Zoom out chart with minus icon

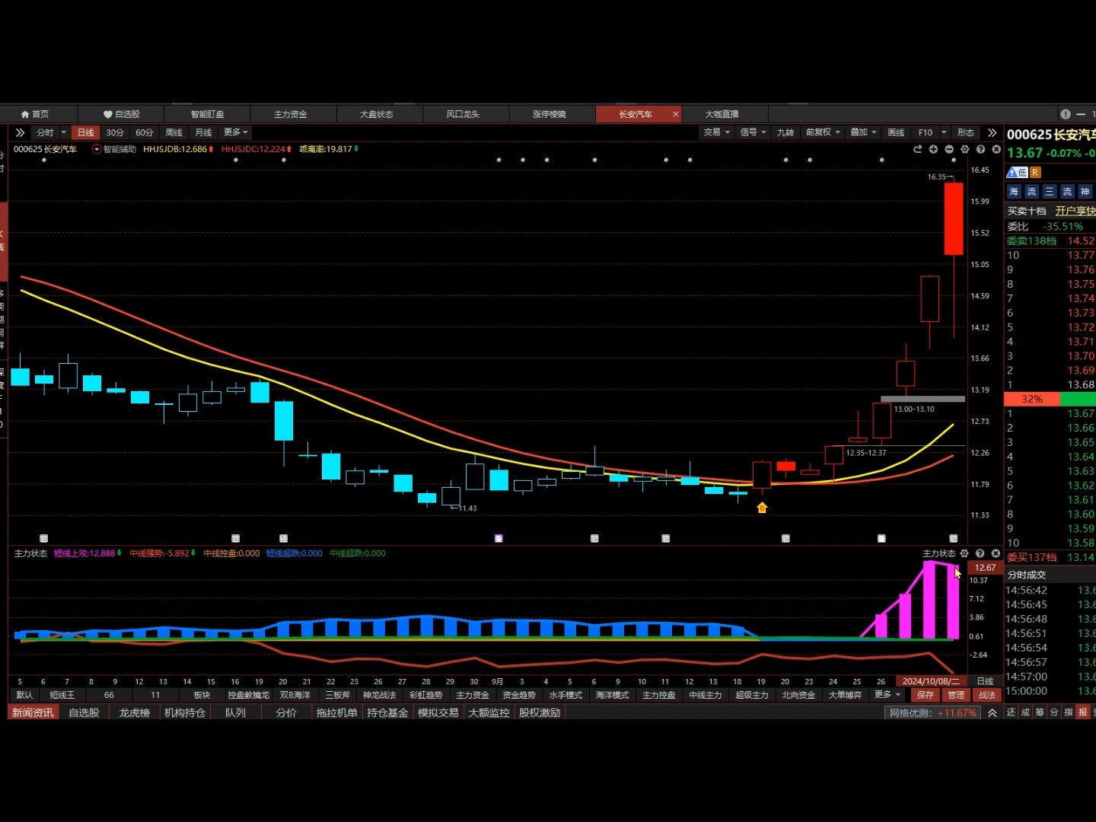point(949,149)
